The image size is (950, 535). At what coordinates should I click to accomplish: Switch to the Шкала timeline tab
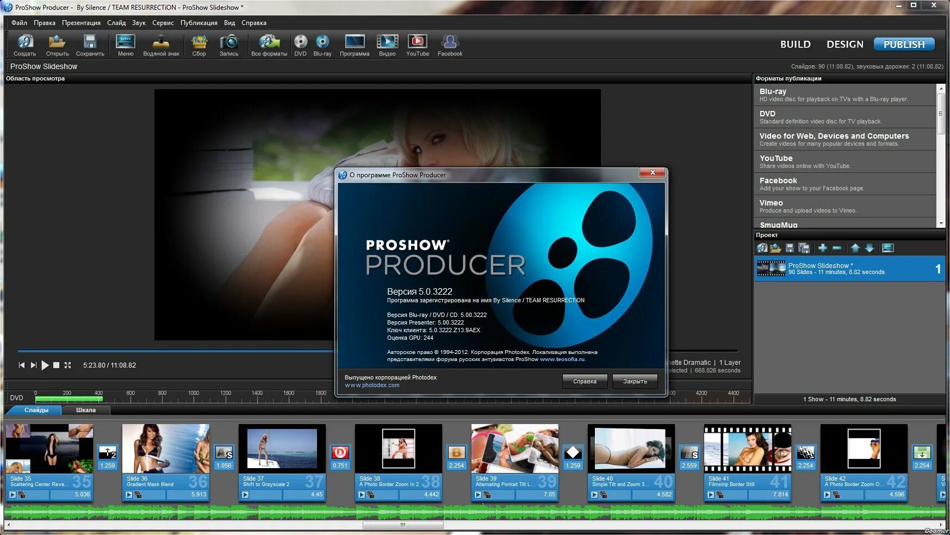pos(86,410)
